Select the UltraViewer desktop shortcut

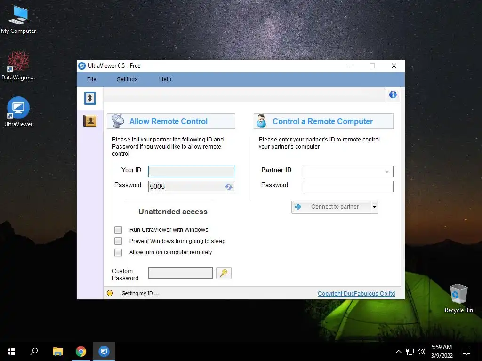[18, 112]
